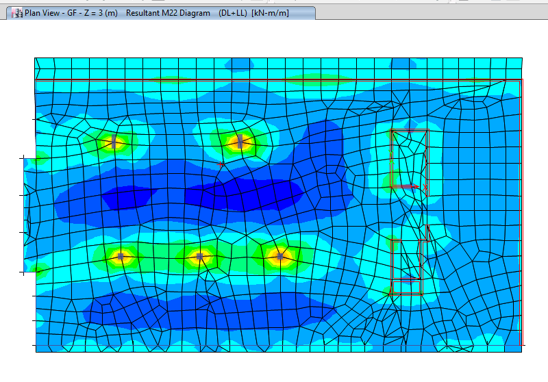Screen dimensions: 548x382
Task: Click the red X axis label at origin
Action: coord(425,188)
